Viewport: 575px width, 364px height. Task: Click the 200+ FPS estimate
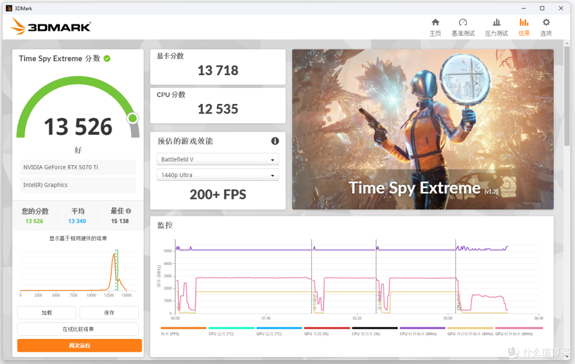(218, 195)
